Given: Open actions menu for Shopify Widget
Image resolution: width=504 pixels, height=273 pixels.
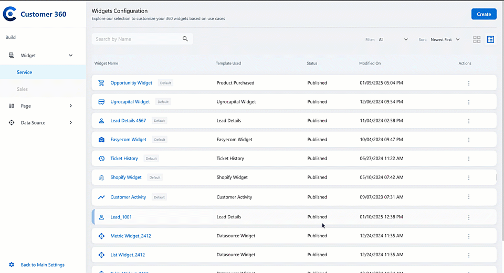Looking at the screenshot, I should tap(469, 178).
